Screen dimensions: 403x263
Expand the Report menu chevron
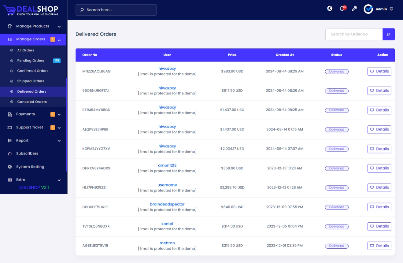59,141
